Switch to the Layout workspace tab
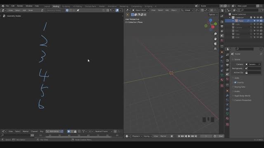 [47, 7]
